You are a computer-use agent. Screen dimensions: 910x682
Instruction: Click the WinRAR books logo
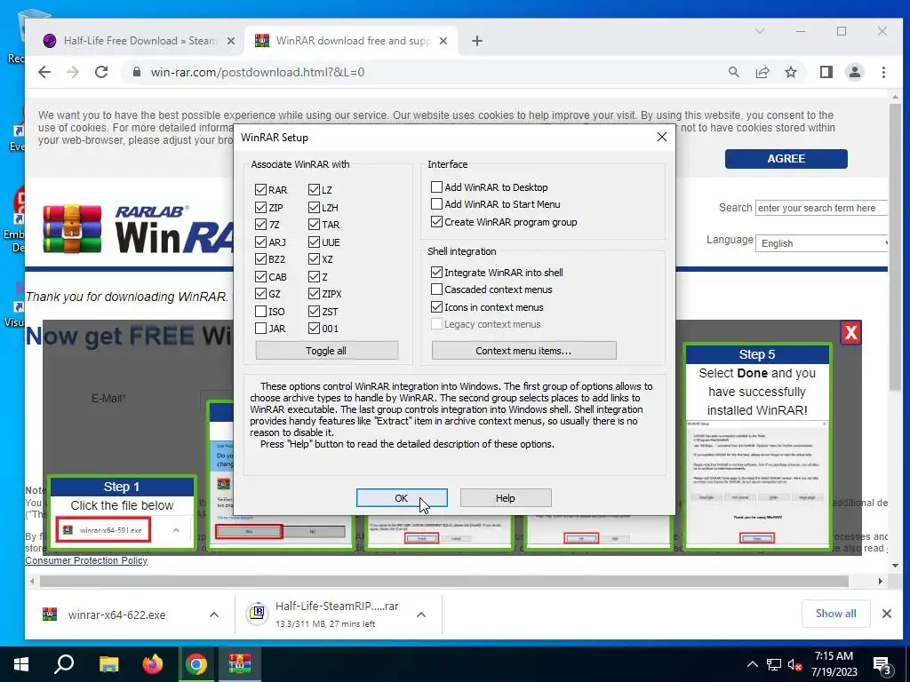coord(72,228)
